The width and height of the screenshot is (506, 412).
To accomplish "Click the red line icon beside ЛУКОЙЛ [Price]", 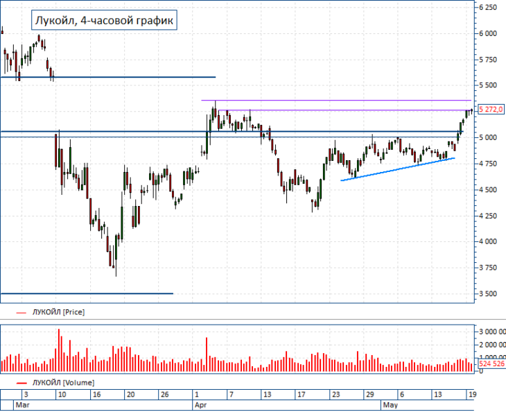I will click(21, 313).
